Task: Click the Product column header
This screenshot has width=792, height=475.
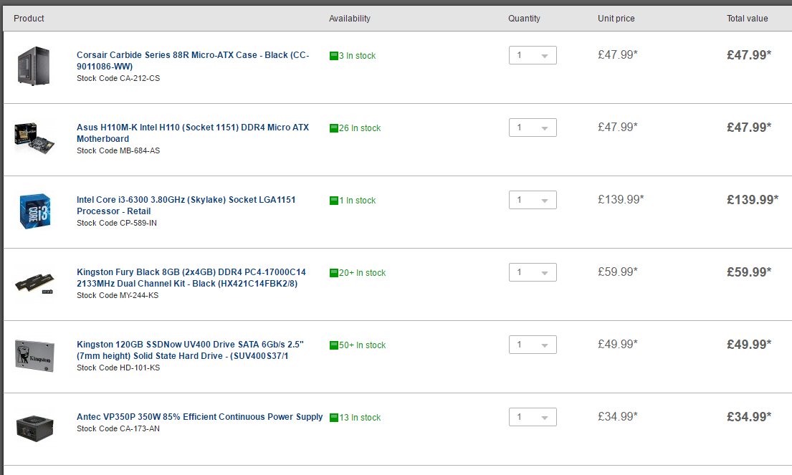Action: click(29, 18)
